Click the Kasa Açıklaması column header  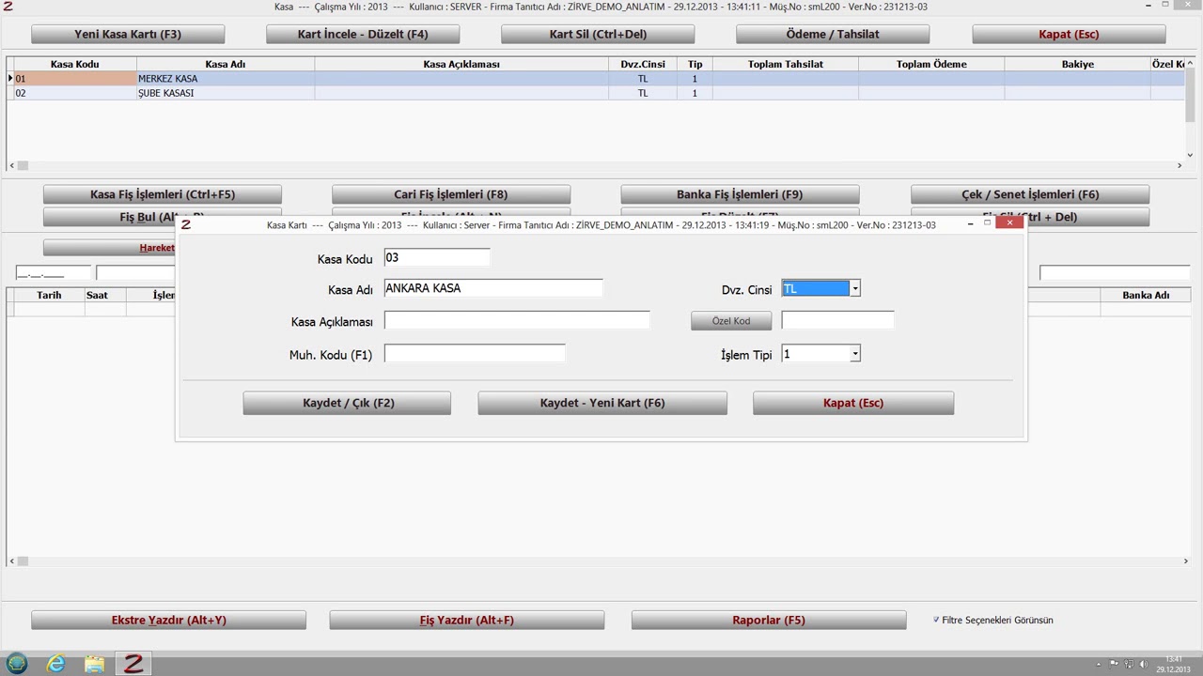[461, 64]
